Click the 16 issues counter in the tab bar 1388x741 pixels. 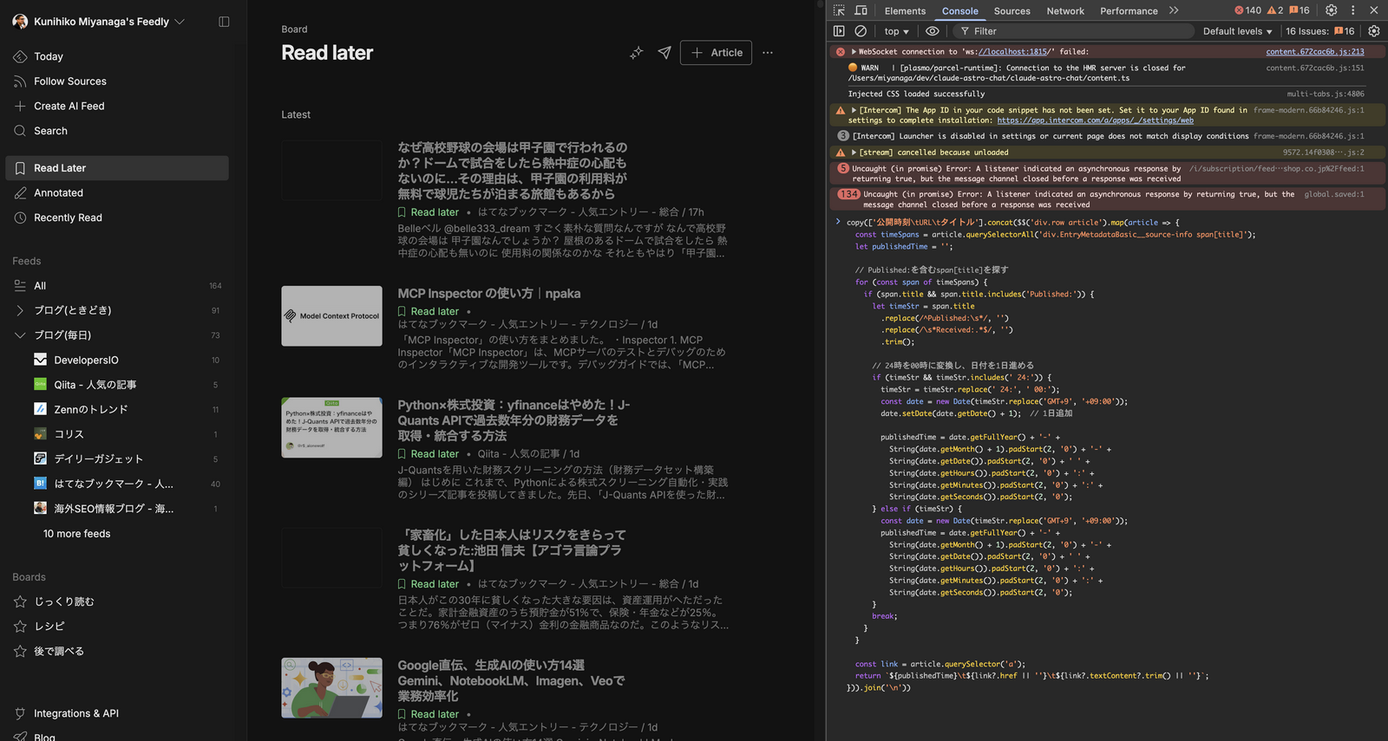(x=1300, y=10)
